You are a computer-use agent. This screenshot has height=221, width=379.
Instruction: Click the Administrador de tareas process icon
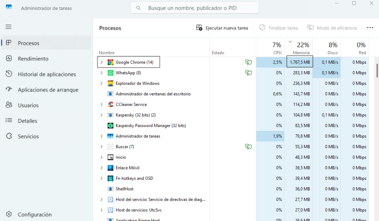(110, 136)
